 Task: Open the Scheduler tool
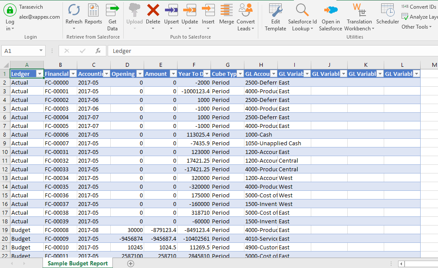[x=388, y=14]
